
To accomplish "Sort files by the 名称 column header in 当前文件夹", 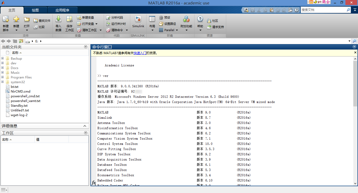I will 15,53.
